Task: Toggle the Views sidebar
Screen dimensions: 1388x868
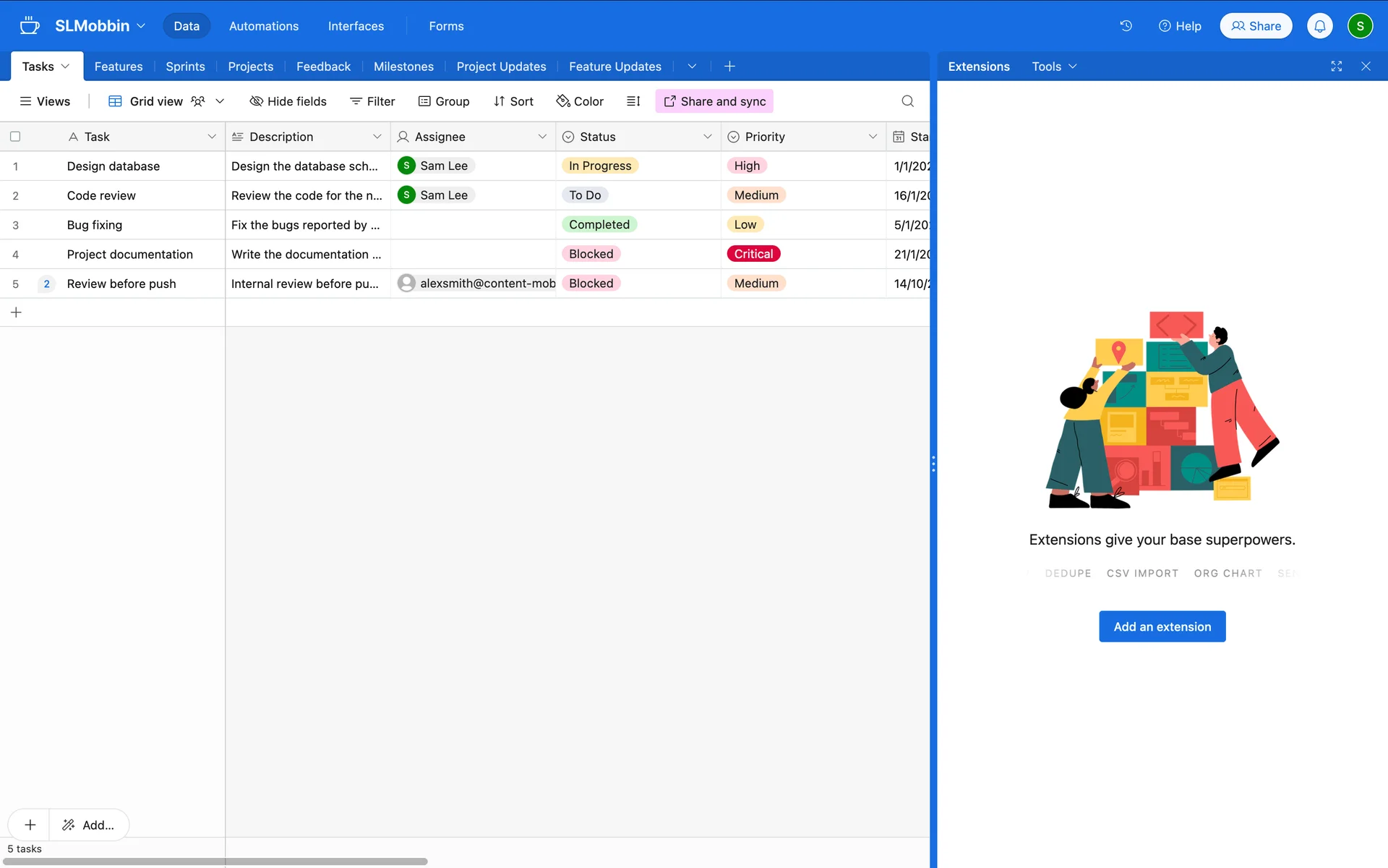Action: tap(44, 101)
